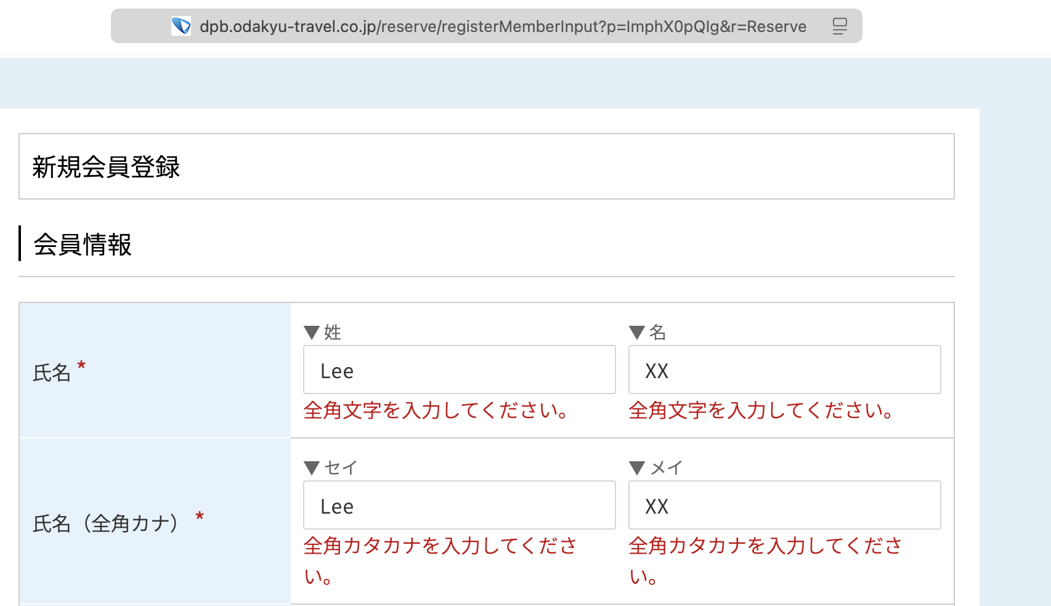Click the red asterisk next to 氏名（全角カナ）
The image size is (1051, 606).
(x=200, y=517)
